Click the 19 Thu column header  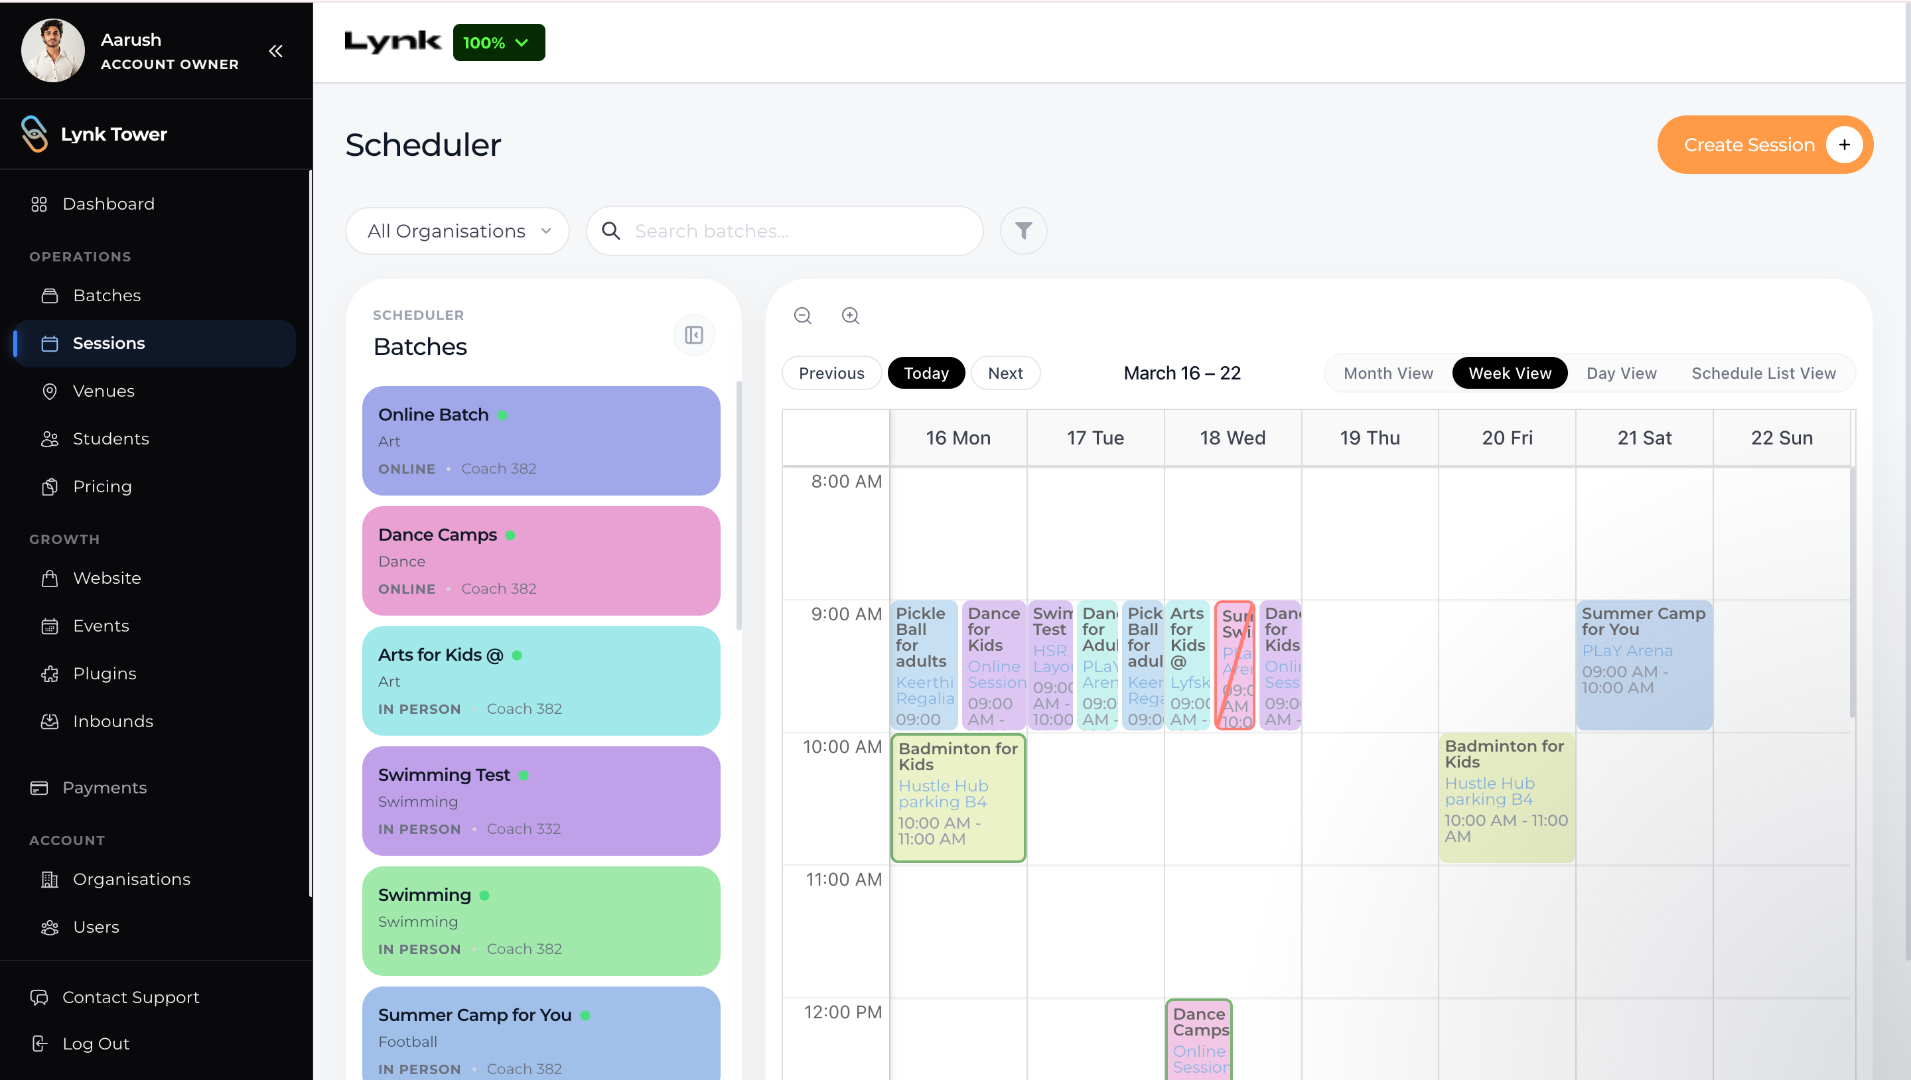tap(1370, 438)
